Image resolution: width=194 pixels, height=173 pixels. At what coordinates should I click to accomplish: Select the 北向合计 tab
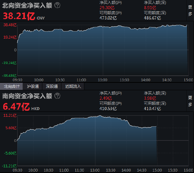click(11, 86)
